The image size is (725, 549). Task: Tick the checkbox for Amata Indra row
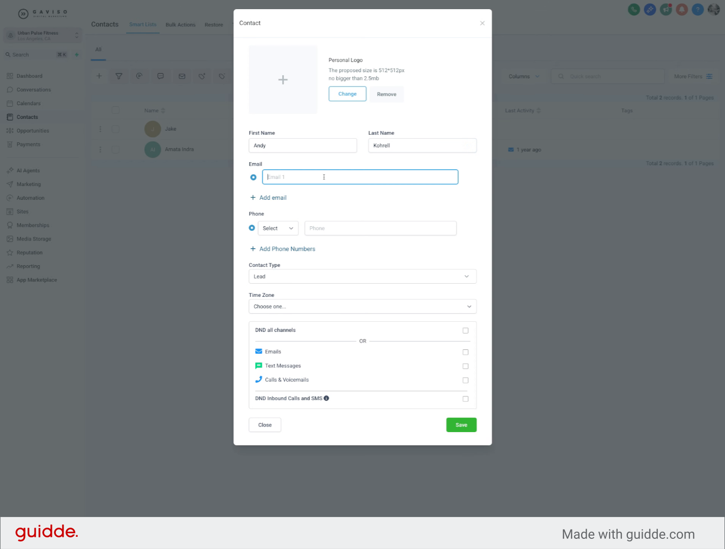[115, 149]
